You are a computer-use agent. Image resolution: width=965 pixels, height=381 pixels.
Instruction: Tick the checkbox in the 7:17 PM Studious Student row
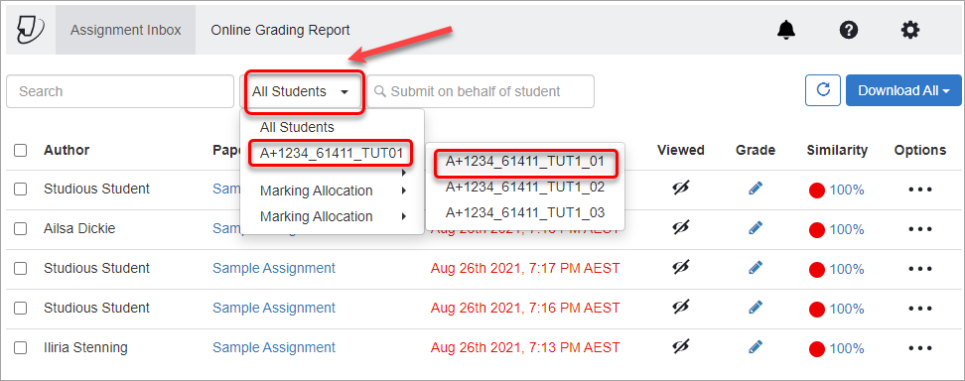(x=20, y=268)
